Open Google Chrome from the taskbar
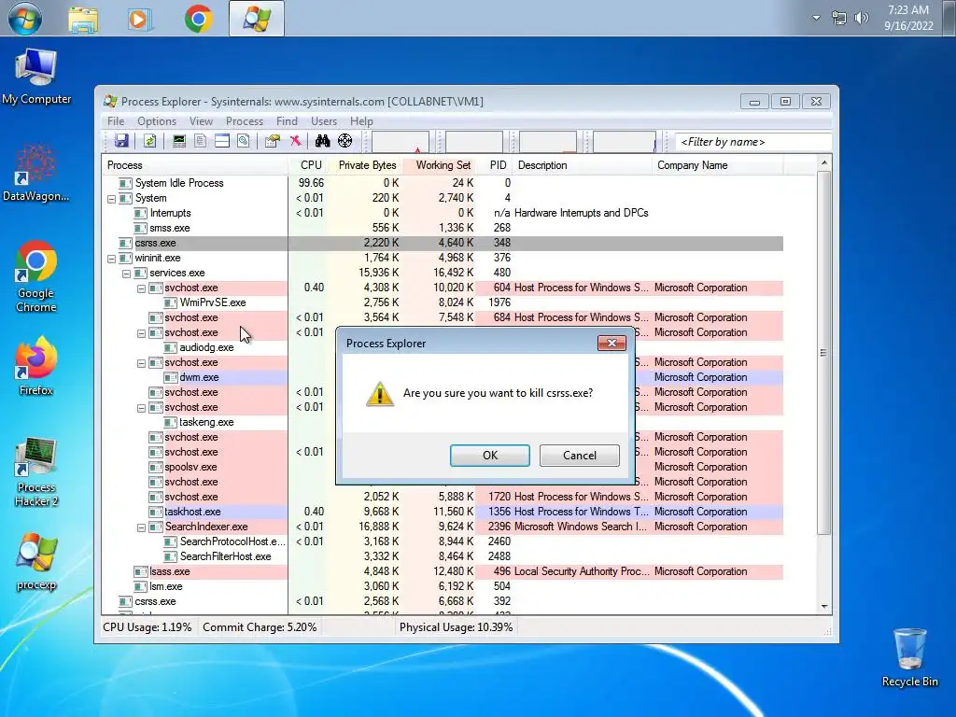This screenshot has width=956, height=717. 199,19
